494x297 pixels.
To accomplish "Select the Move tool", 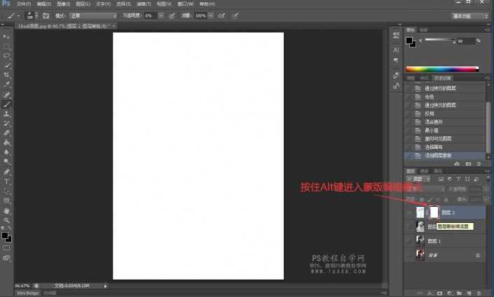I will [7, 36].
